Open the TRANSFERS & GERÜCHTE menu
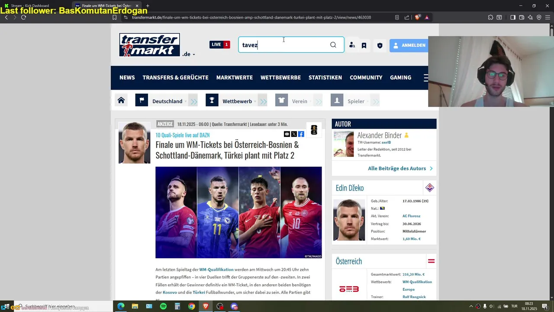This screenshot has height=312, width=554. click(x=175, y=78)
